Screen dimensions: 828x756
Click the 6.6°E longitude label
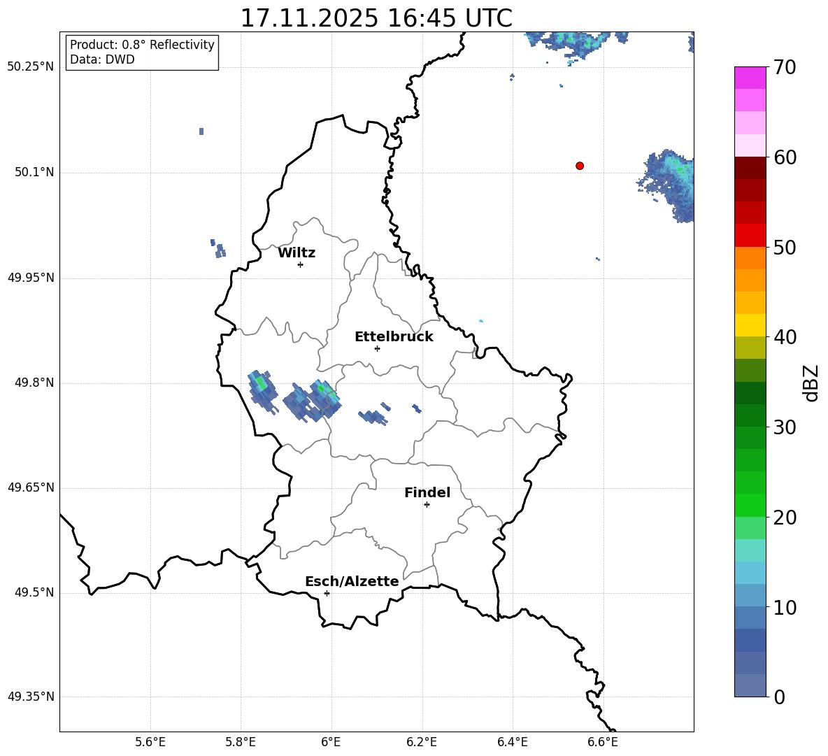pos(603,742)
